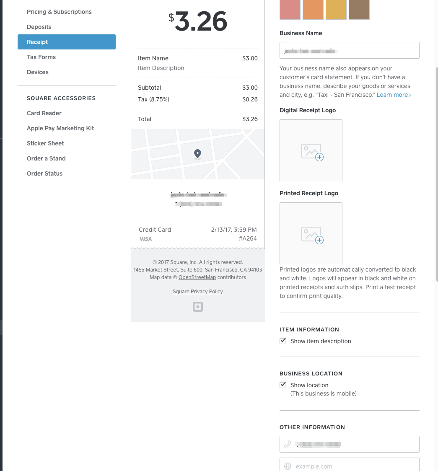Open the Square Privacy Policy link
The width and height of the screenshot is (438, 471).
tap(198, 292)
